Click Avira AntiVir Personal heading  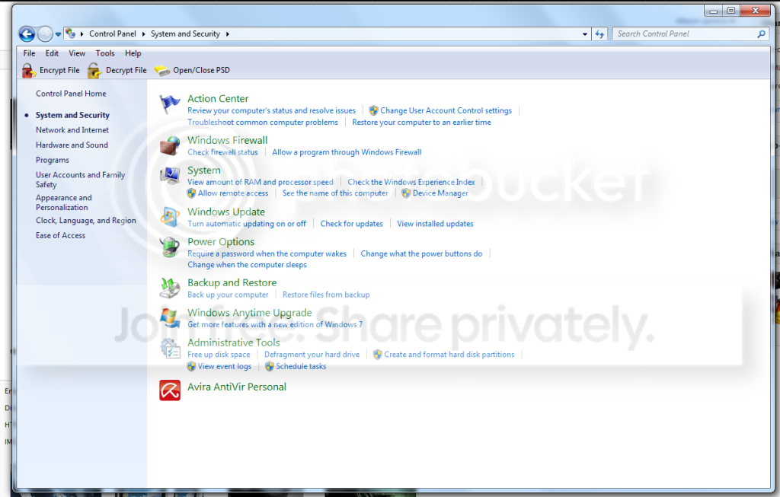click(237, 387)
